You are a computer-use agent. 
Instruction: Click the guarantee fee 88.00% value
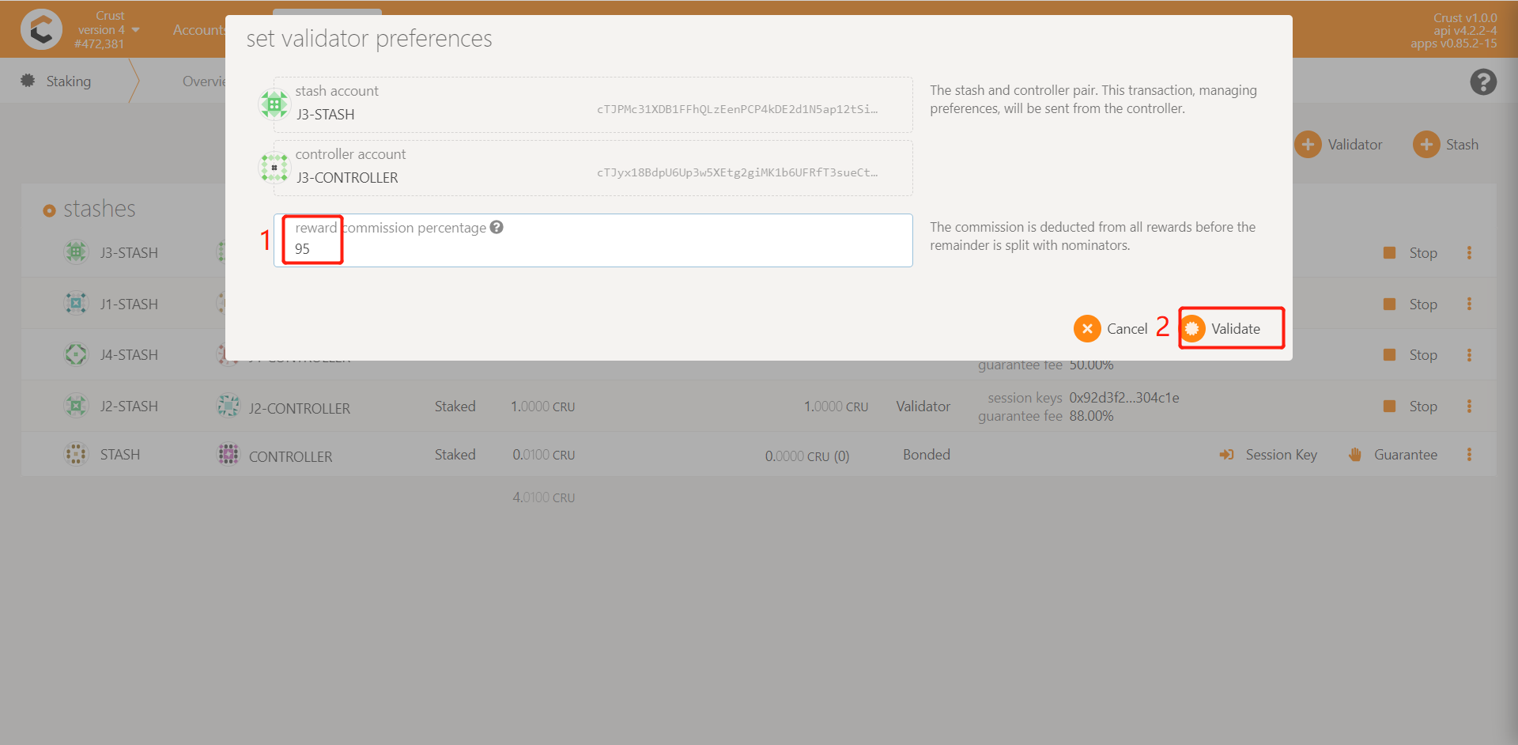(1091, 416)
